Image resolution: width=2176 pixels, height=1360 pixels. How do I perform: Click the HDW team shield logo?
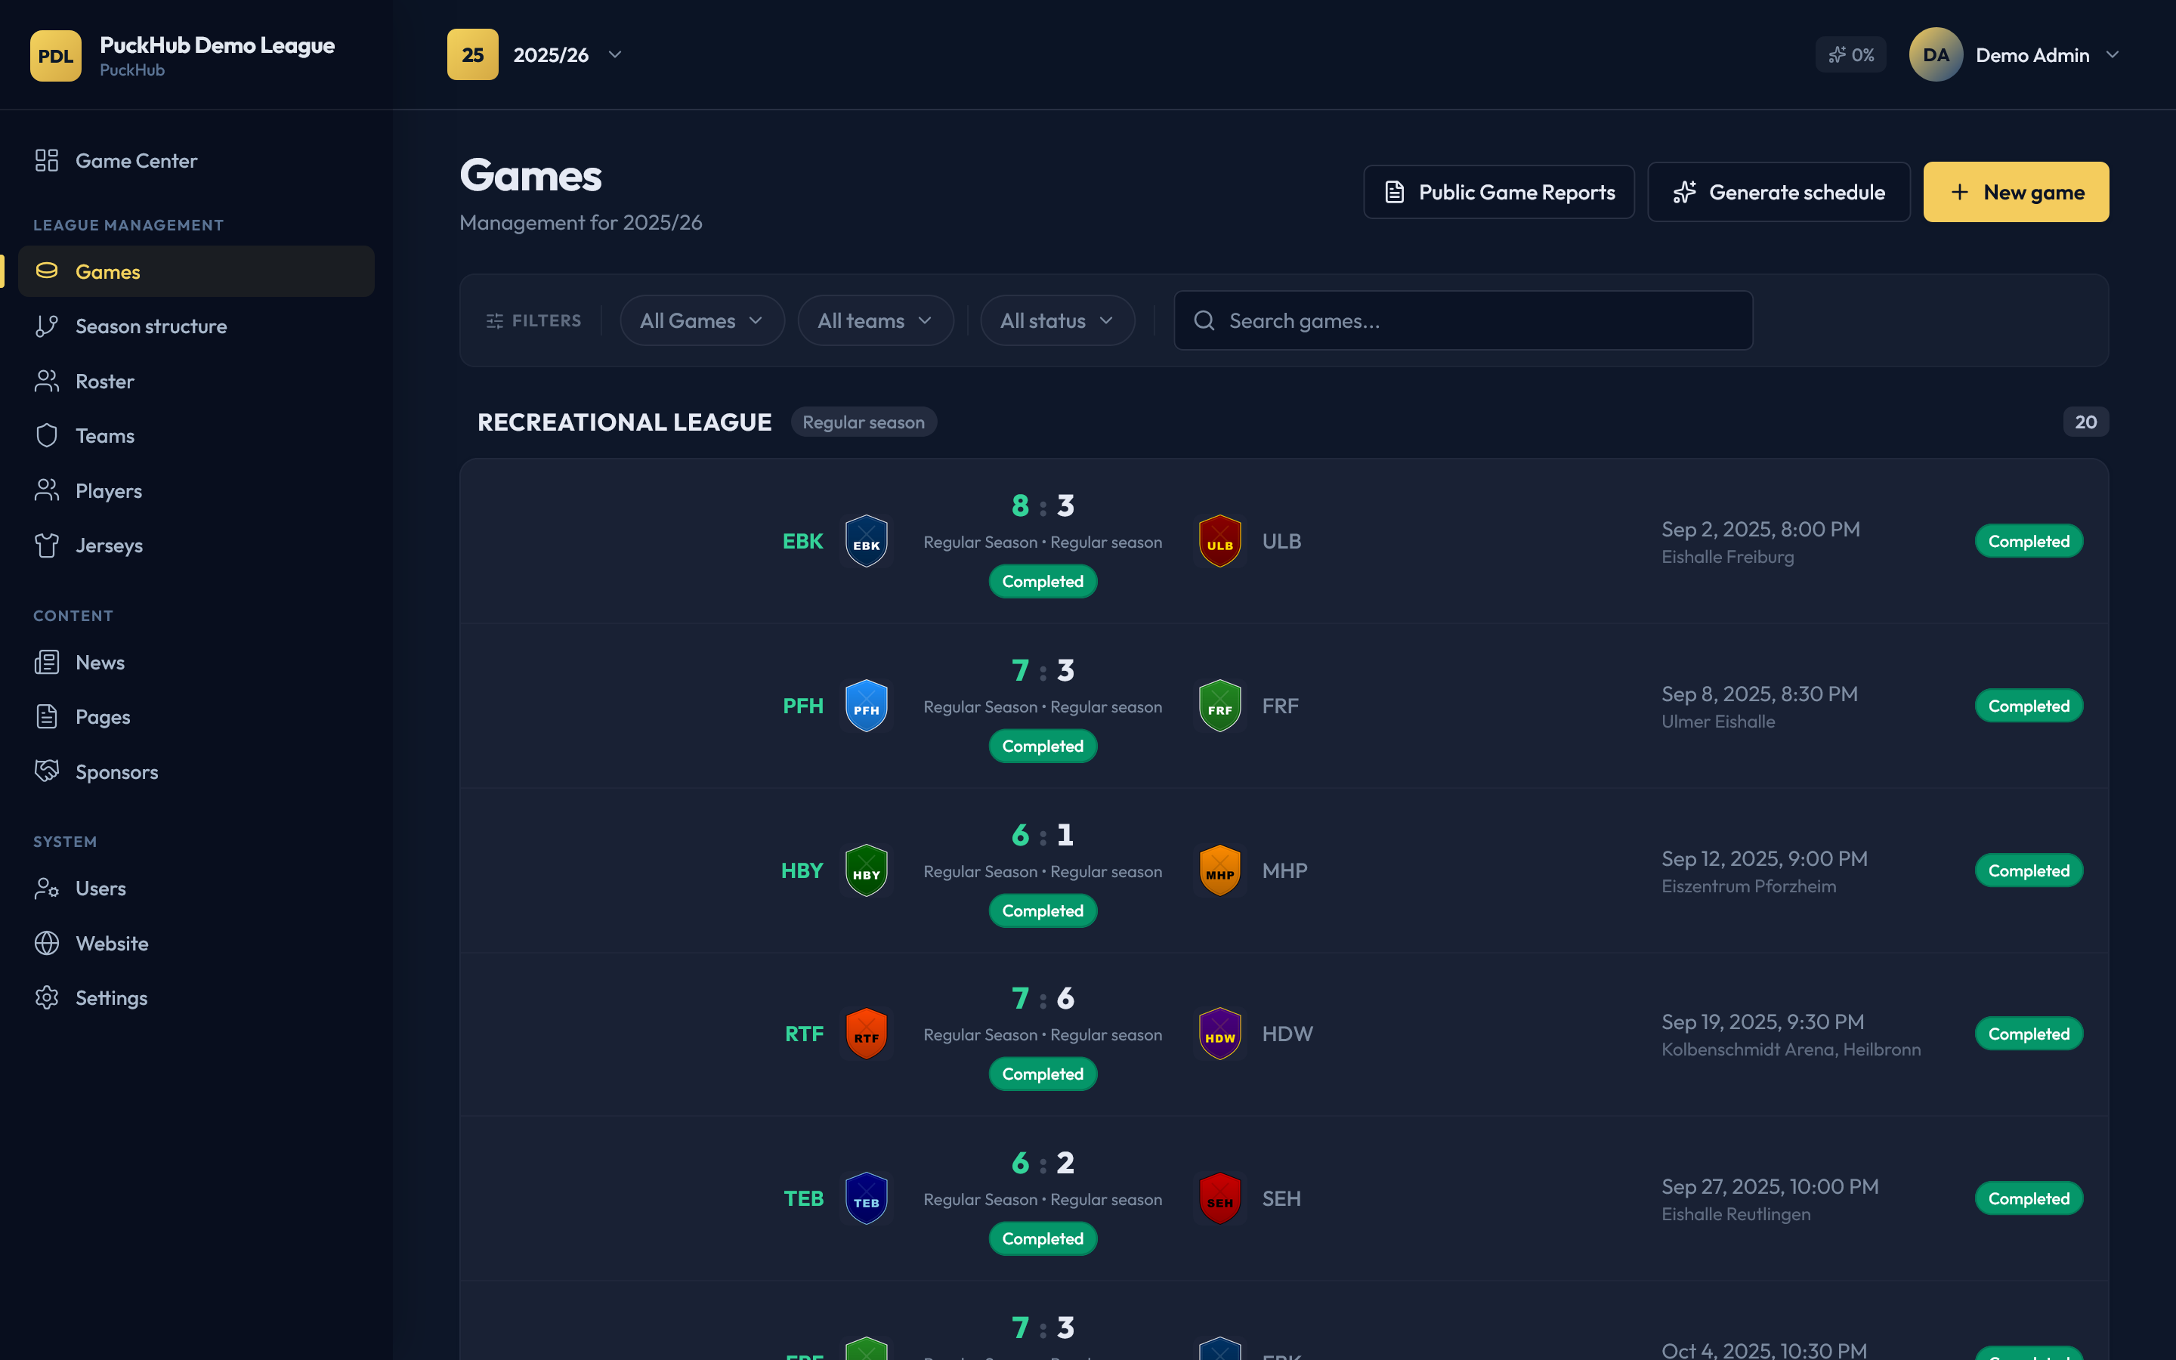(x=1220, y=1034)
